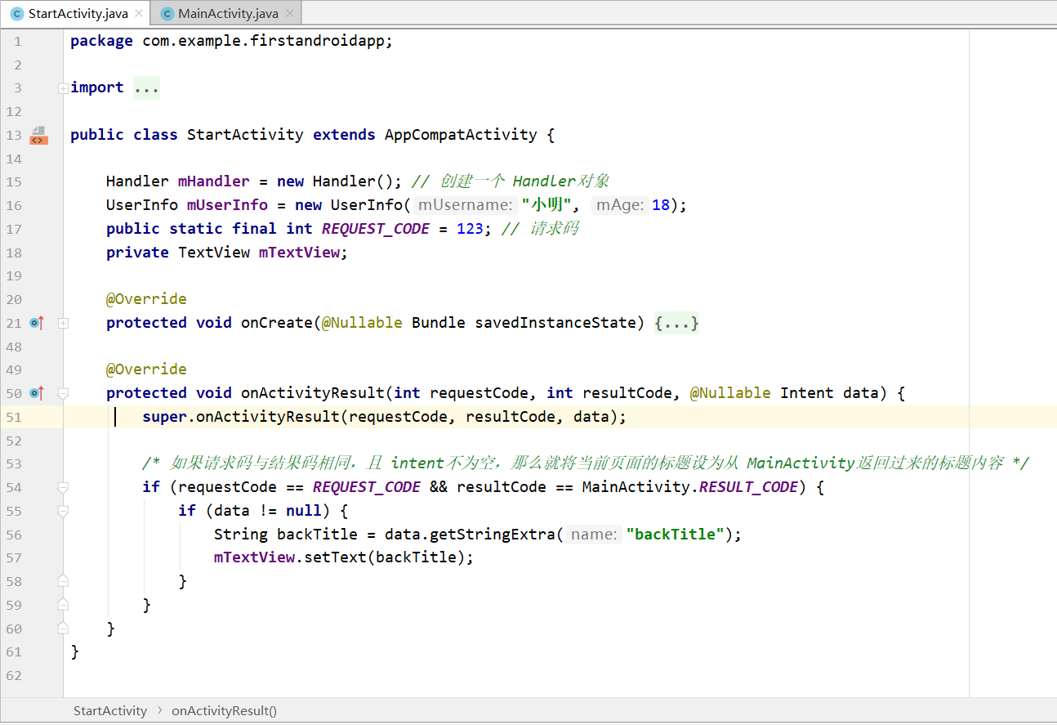This screenshot has height=725, width=1057.
Task: Switch to the StartActivity.java tab
Action: pyautogui.click(x=75, y=13)
